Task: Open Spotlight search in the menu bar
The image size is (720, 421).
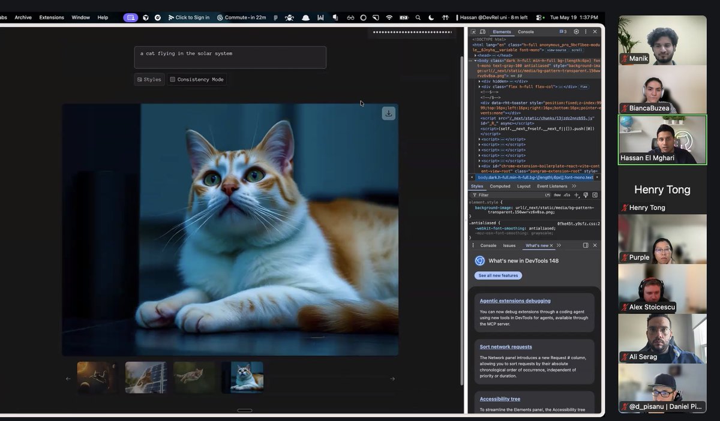Action: click(x=418, y=17)
